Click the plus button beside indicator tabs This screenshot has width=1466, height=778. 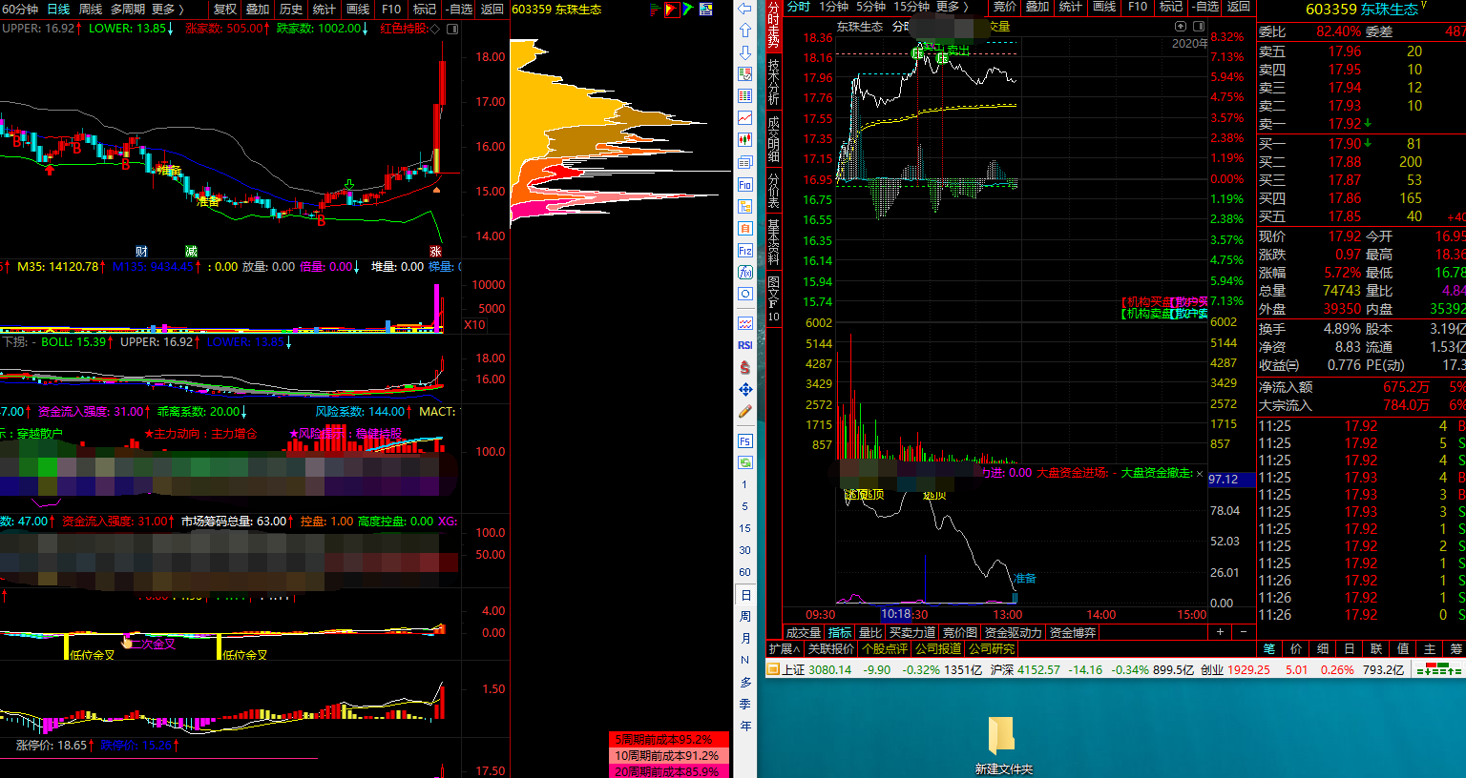1220,632
